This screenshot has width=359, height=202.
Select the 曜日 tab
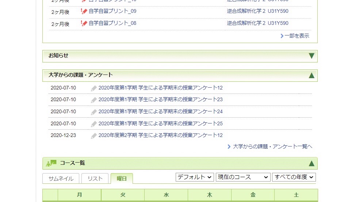click(x=122, y=179)
